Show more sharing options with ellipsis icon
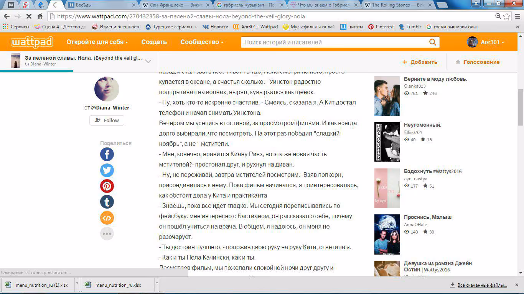Viewport: 524px width, 294px height. pyautogui.click(x=107, y=234)
